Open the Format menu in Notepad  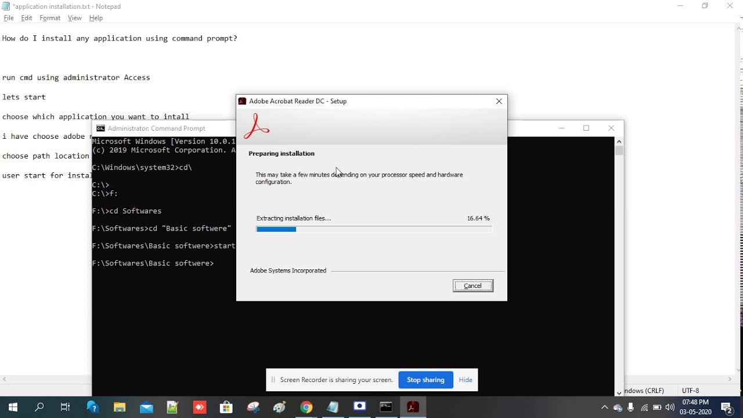(x=50, y=18)
